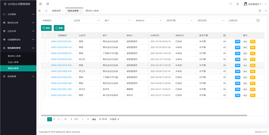Open 五金入库单 in the sidebar
Image resolution: width=269 pixels, height=135 pixels.
click(18, 62)
